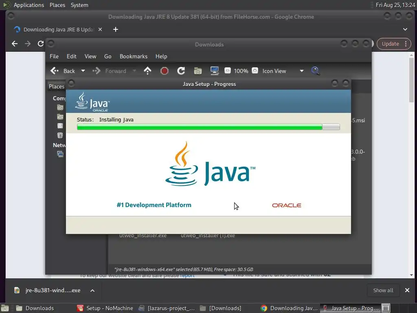This screenshot has height=313, width=417.
Task: Select home folder icon in Places sidebar
Action: (x=60, y=108)
